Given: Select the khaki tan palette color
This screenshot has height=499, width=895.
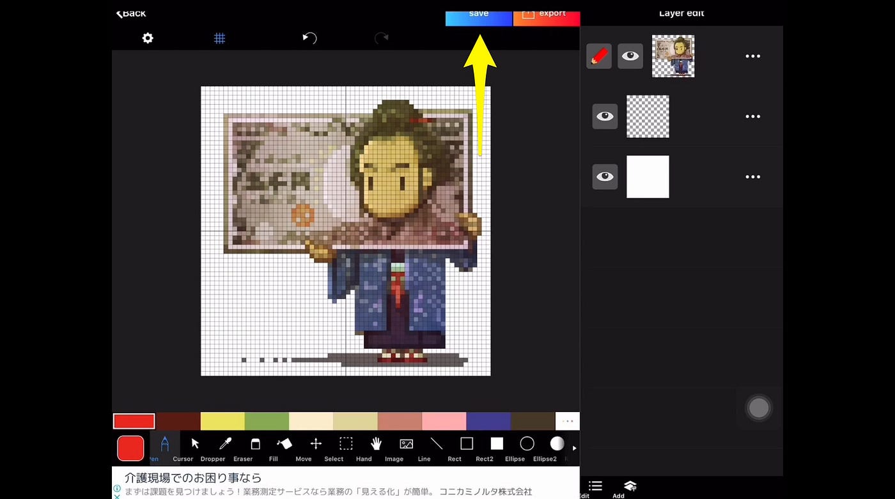Looking at the screenshot, I should 355,421.
